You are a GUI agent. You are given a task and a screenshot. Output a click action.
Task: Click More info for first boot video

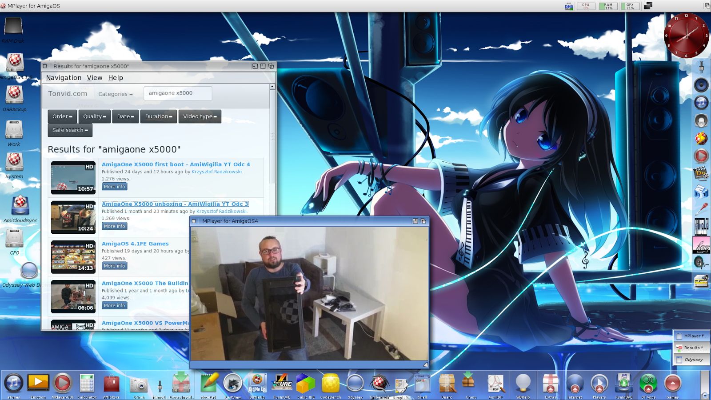coord(115,187)
